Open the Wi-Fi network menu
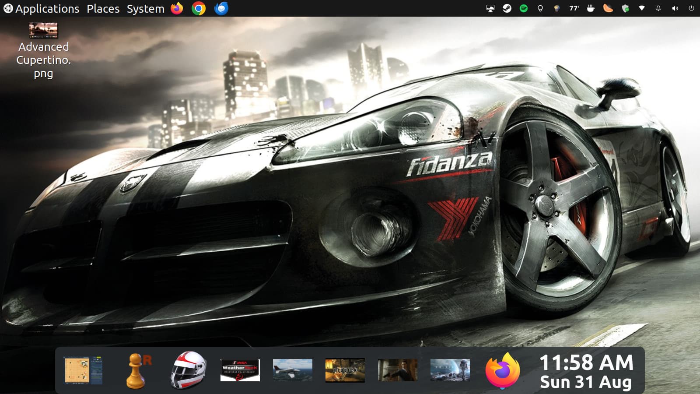The height and width of the screenshot is (394, 700). click(642, 8)
